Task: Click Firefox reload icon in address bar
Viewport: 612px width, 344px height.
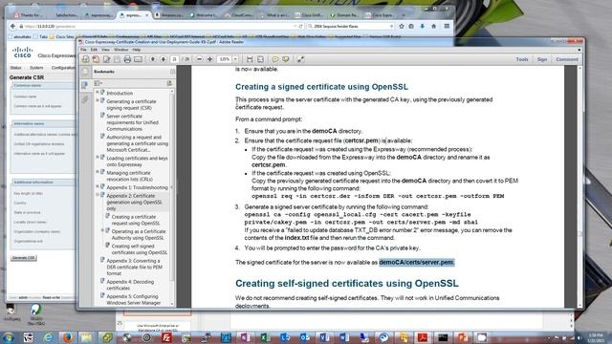Action: (300, 26)
